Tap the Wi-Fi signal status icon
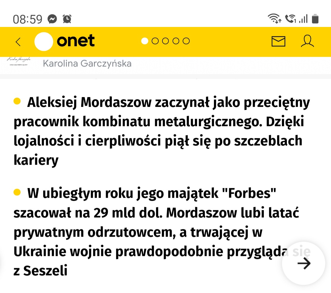 tap(274, 18)
